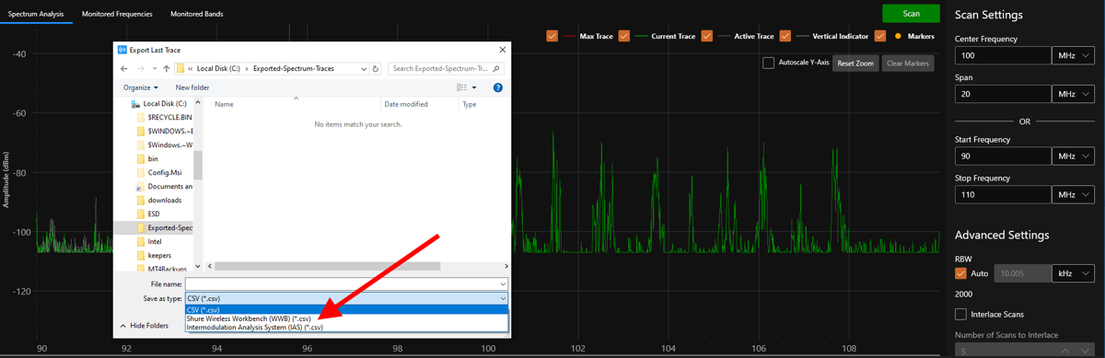This screenshot has width=1105, height=358.
Task: Click the search magnifier icon
Action: (x=496, y=69)
